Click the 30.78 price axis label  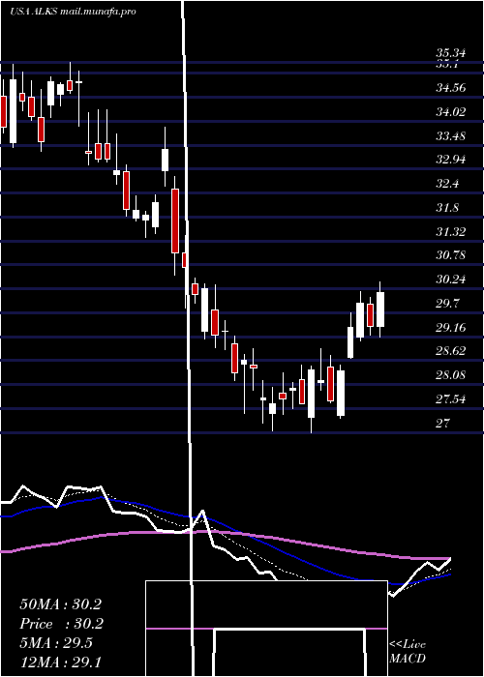(451, 255)
